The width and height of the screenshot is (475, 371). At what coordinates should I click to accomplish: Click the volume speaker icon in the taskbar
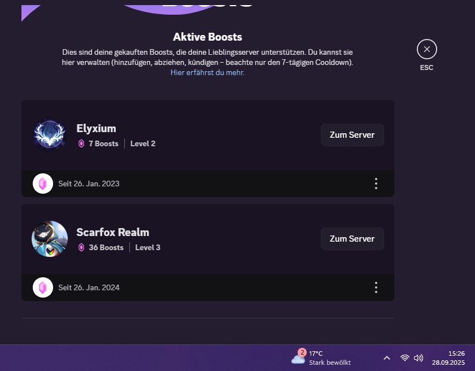point(419,358)
